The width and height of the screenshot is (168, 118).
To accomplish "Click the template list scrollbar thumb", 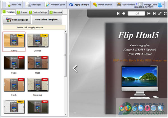I will pos(65,55).
